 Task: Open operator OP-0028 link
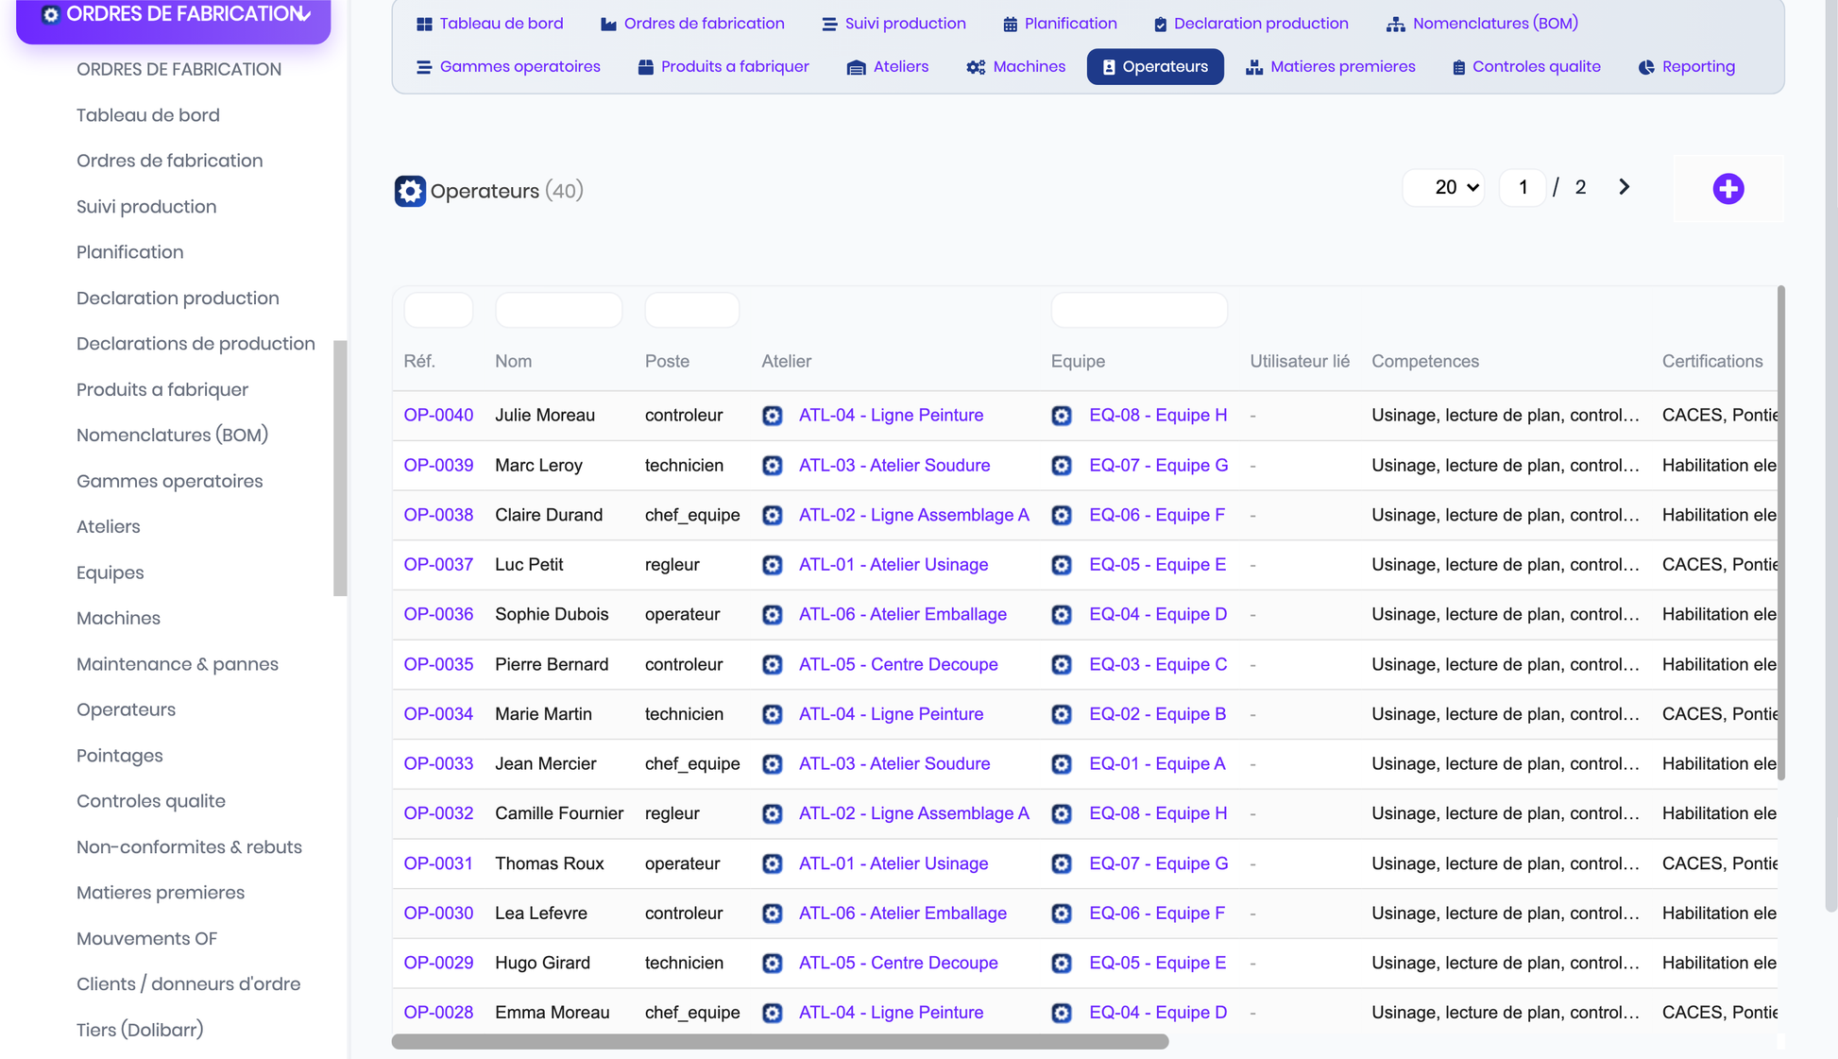438,1013
